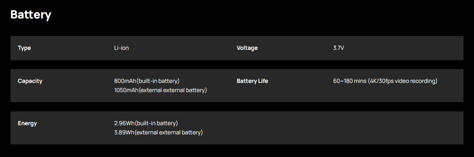Click the '(built-in battery)' text beside 800mAh
The image size is (474, 157).
pos(158,81)
